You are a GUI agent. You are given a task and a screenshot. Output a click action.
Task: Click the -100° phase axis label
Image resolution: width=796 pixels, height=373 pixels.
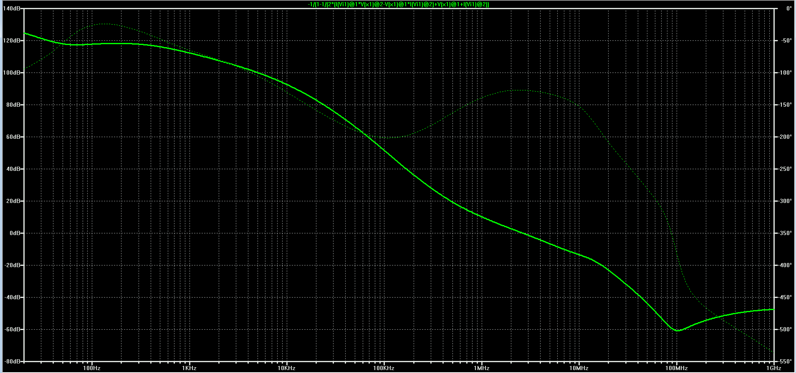(784, 73)
